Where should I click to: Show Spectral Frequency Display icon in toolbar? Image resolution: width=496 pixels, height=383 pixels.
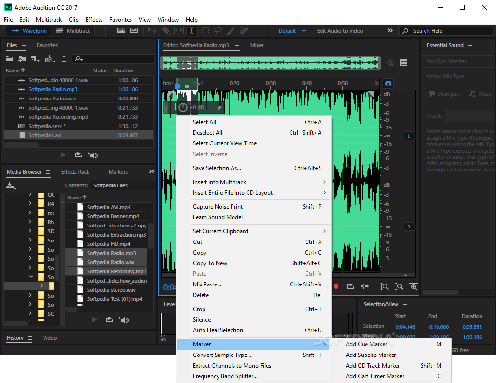click(x=121, y=30)
